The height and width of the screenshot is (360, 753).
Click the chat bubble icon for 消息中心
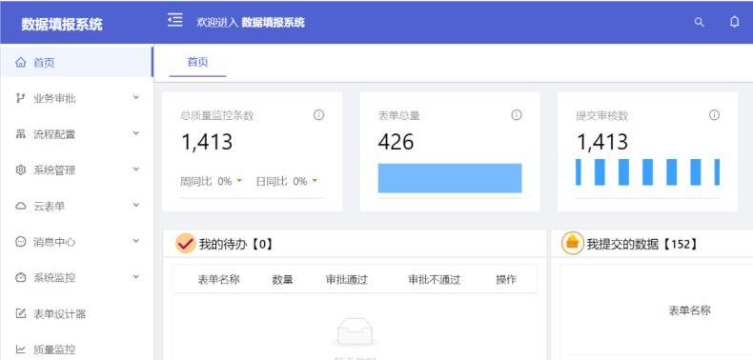coord(21,242)
